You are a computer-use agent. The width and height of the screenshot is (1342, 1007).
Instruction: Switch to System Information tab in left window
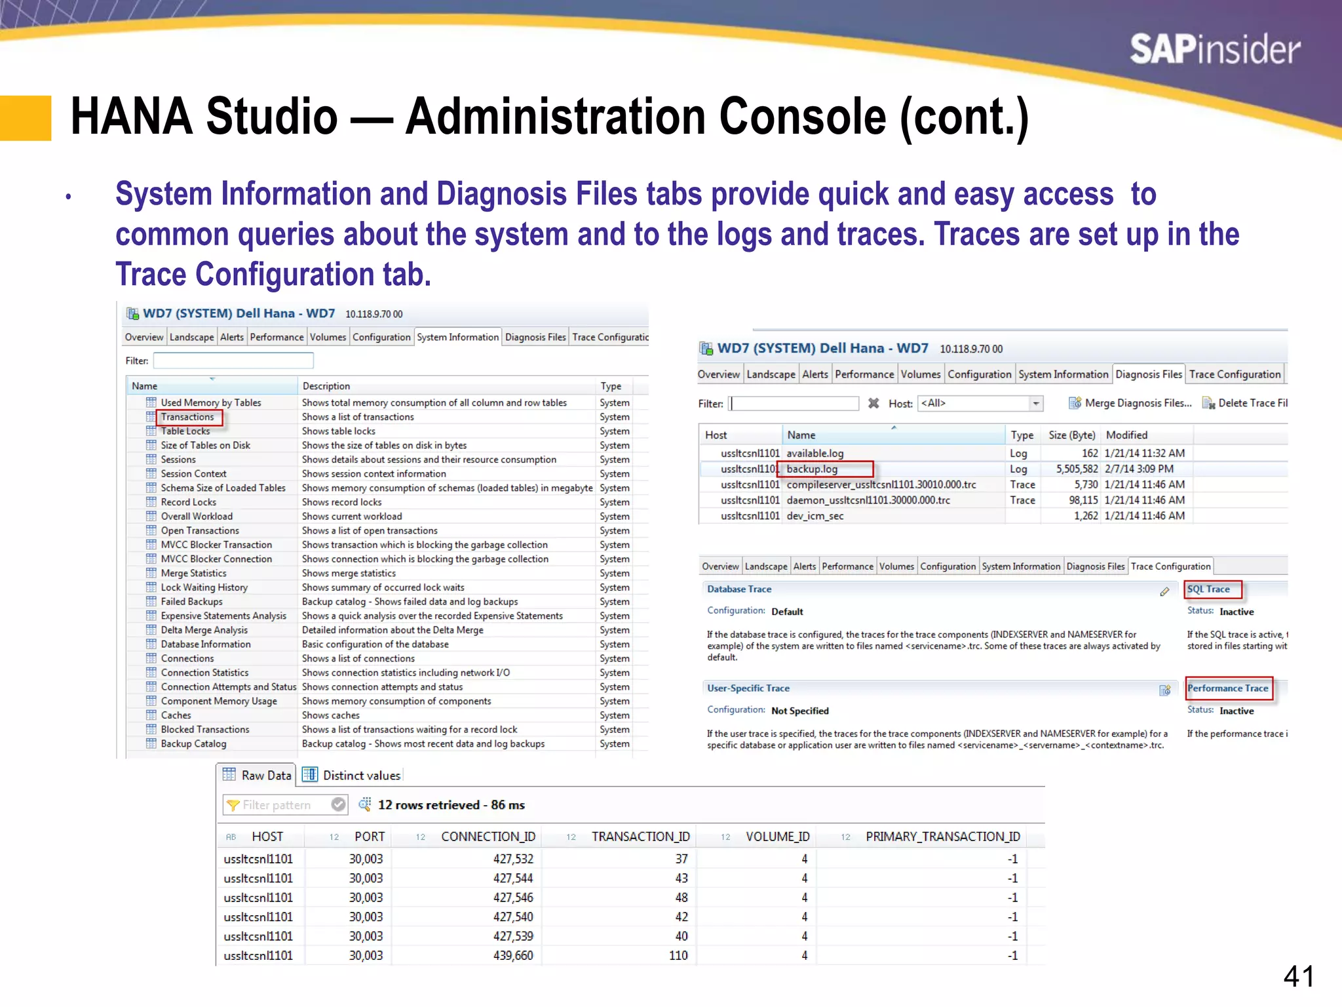[457, 337]
